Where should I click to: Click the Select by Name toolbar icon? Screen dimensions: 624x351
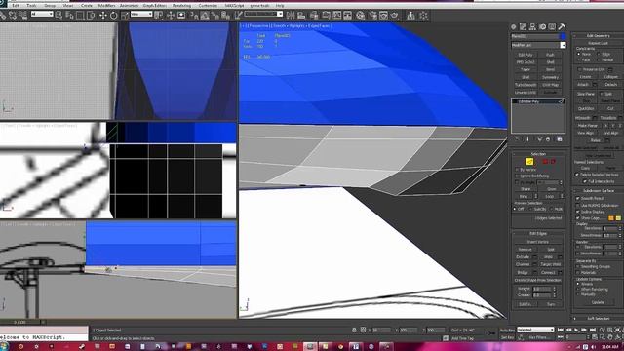point(69,16)
